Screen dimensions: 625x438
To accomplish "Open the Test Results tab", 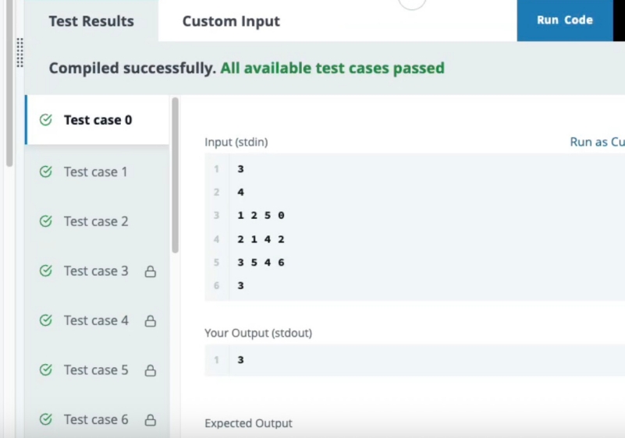I will pyautogui.click(x=91, y=21).
